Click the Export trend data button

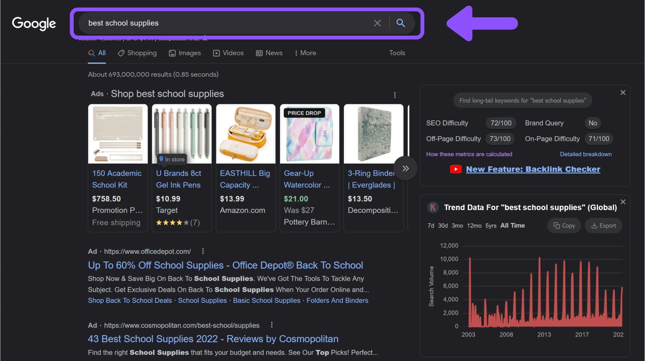tap(603, 225)
